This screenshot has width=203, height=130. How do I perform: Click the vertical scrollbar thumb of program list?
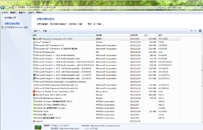pos(202,70)
